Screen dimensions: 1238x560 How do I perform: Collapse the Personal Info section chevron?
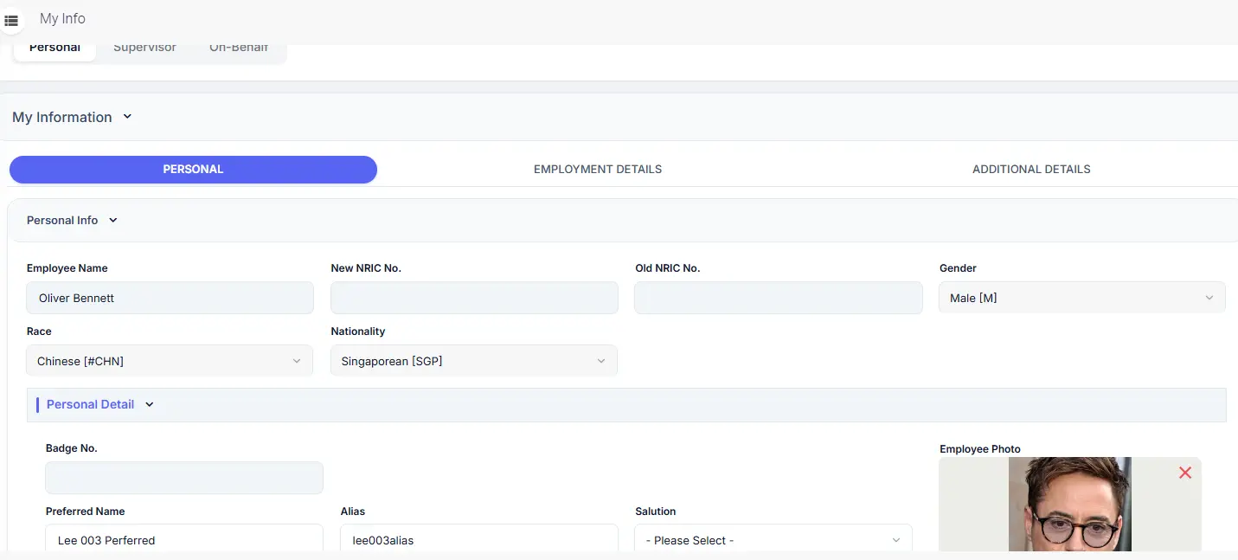pos(112,220)
